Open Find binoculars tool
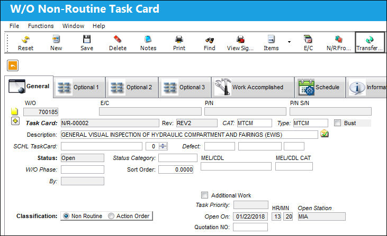 pos(210,43)
